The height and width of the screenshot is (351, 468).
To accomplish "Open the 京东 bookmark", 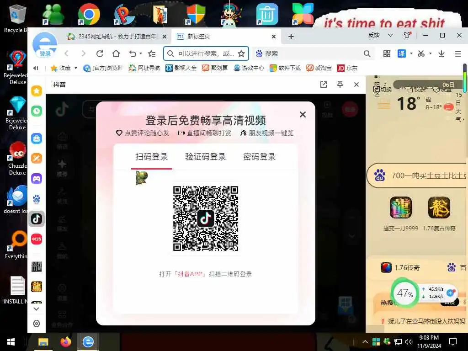I will click(x=347, y=68).
